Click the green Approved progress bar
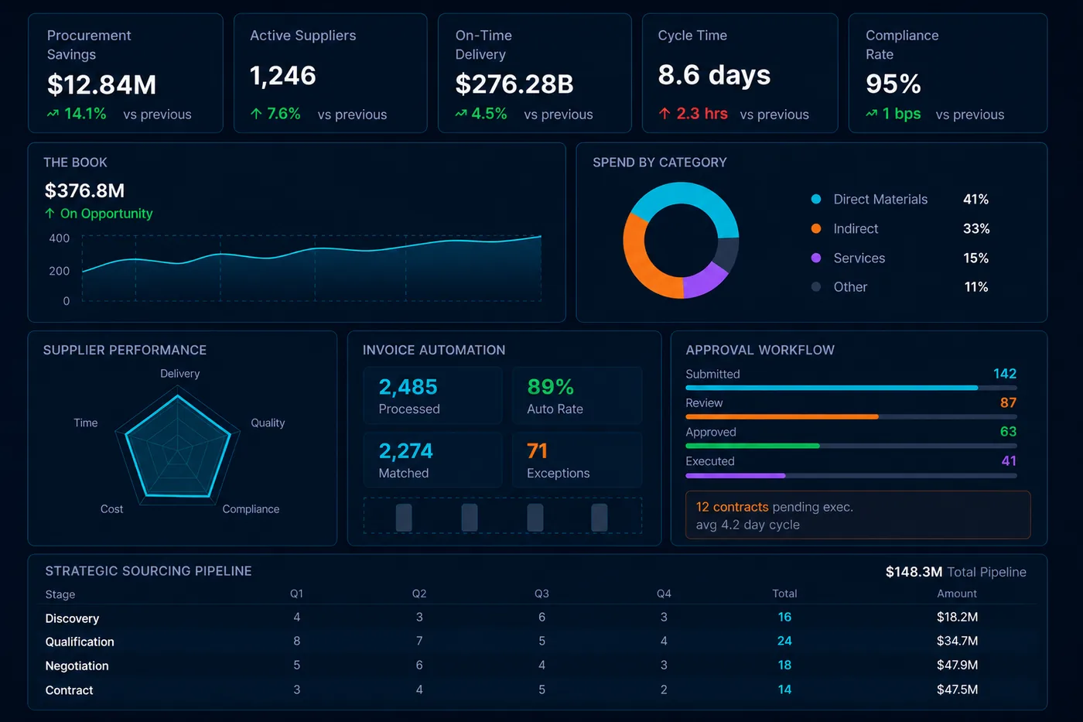This screenshot has width=1083, height=722. pyautogui.click(x=851, y=446)
